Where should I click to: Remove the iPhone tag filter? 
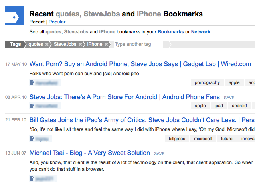pos(106,45)
